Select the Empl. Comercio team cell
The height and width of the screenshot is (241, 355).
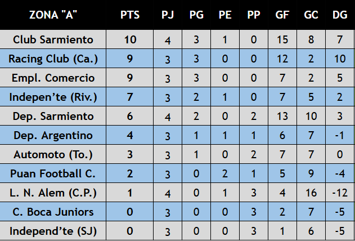point(53,78)
